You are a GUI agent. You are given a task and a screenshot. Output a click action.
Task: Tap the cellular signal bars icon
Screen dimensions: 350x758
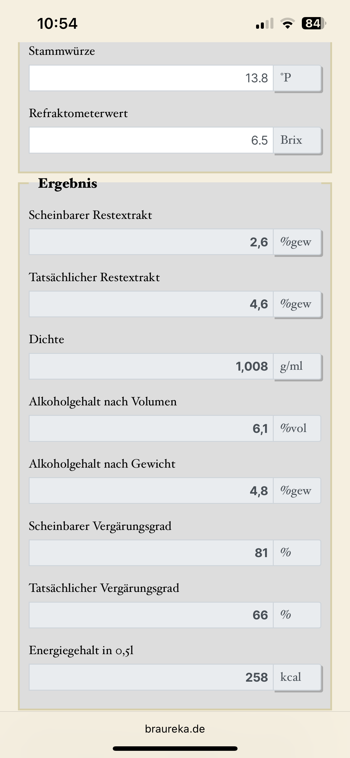265,23
